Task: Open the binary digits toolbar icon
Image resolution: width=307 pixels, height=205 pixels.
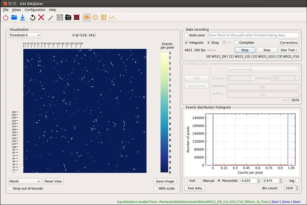Action: [60, 18]
